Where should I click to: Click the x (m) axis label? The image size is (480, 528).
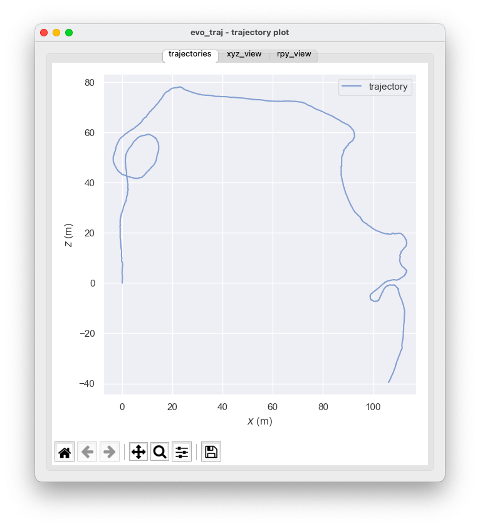tap(260, 421)
